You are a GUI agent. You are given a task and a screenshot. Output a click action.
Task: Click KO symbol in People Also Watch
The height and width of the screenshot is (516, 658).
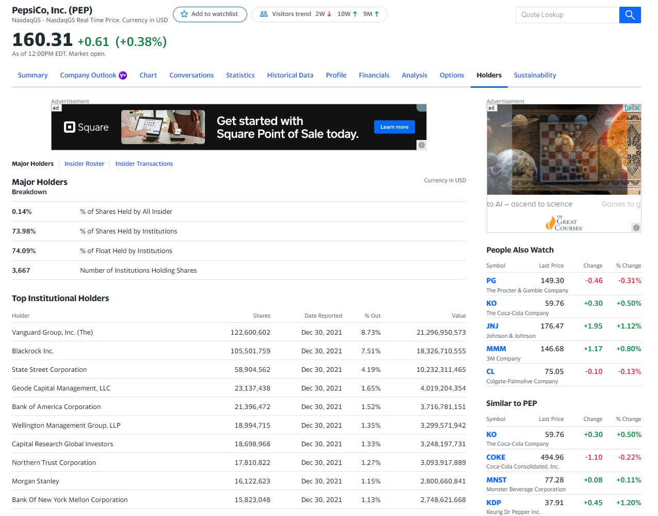[x=491, y=303]
